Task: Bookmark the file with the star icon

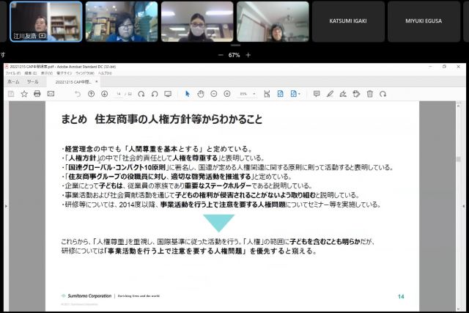Action: [24, 94]
